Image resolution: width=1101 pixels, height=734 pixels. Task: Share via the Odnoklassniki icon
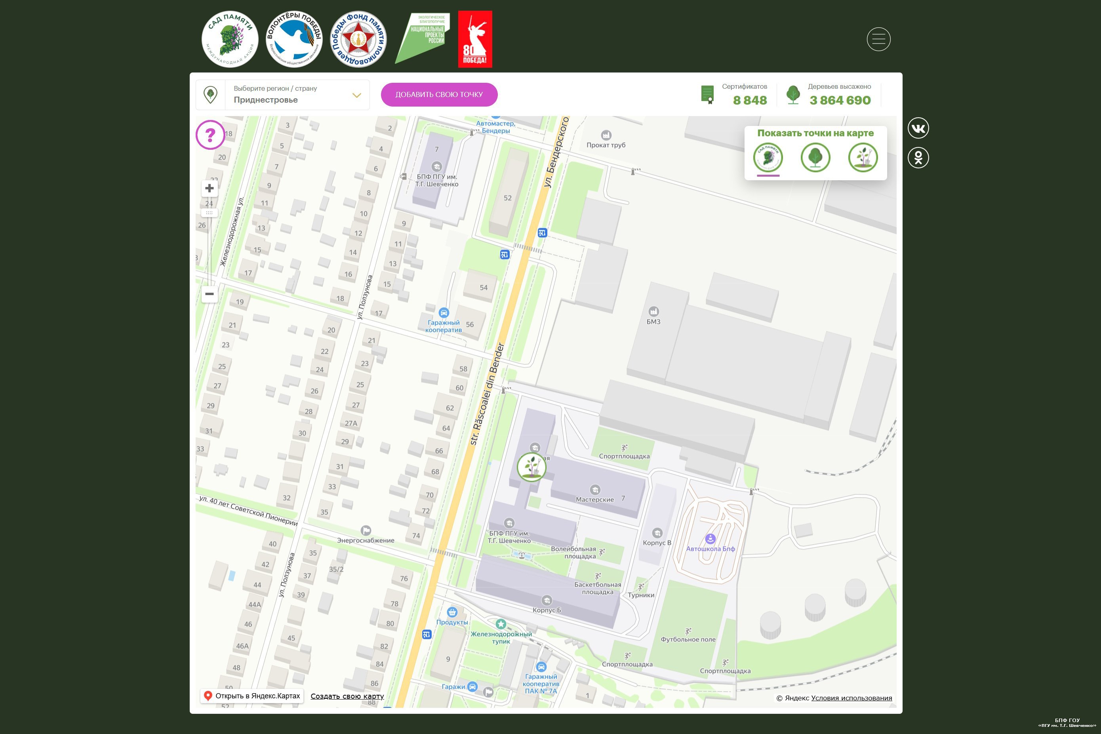[918, 158]
